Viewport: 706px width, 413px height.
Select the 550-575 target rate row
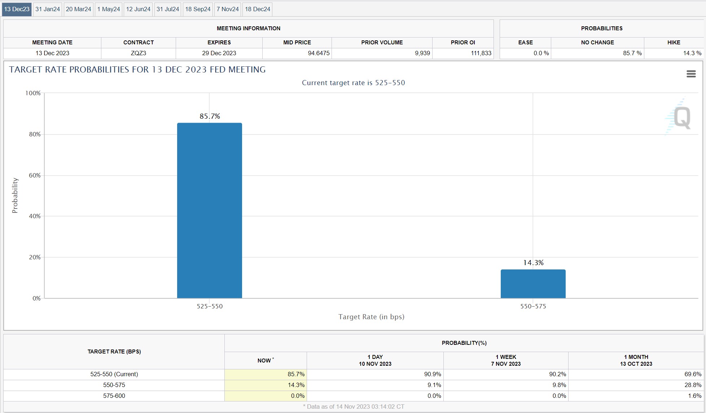[114, 385]
